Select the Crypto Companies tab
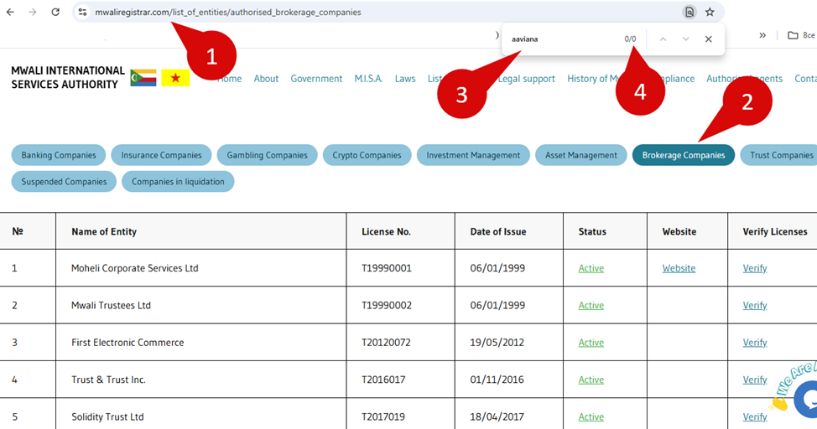Viewport: 817px width, 429px height. pos(367,155)
